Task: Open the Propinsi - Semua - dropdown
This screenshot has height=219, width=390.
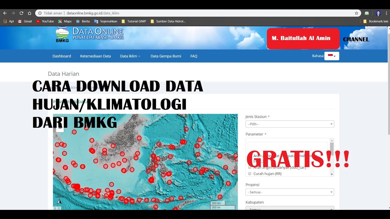Action: point(290,192)
